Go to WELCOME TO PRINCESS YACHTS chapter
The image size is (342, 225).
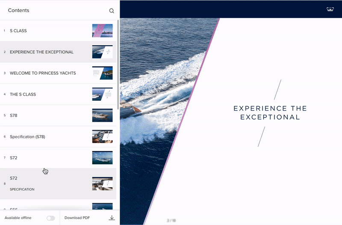(x=58, y=73)
